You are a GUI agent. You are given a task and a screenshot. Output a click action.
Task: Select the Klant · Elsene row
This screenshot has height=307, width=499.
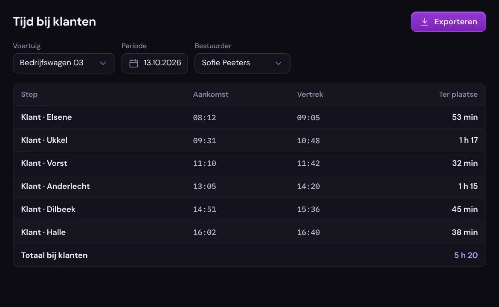pos(249,117)
